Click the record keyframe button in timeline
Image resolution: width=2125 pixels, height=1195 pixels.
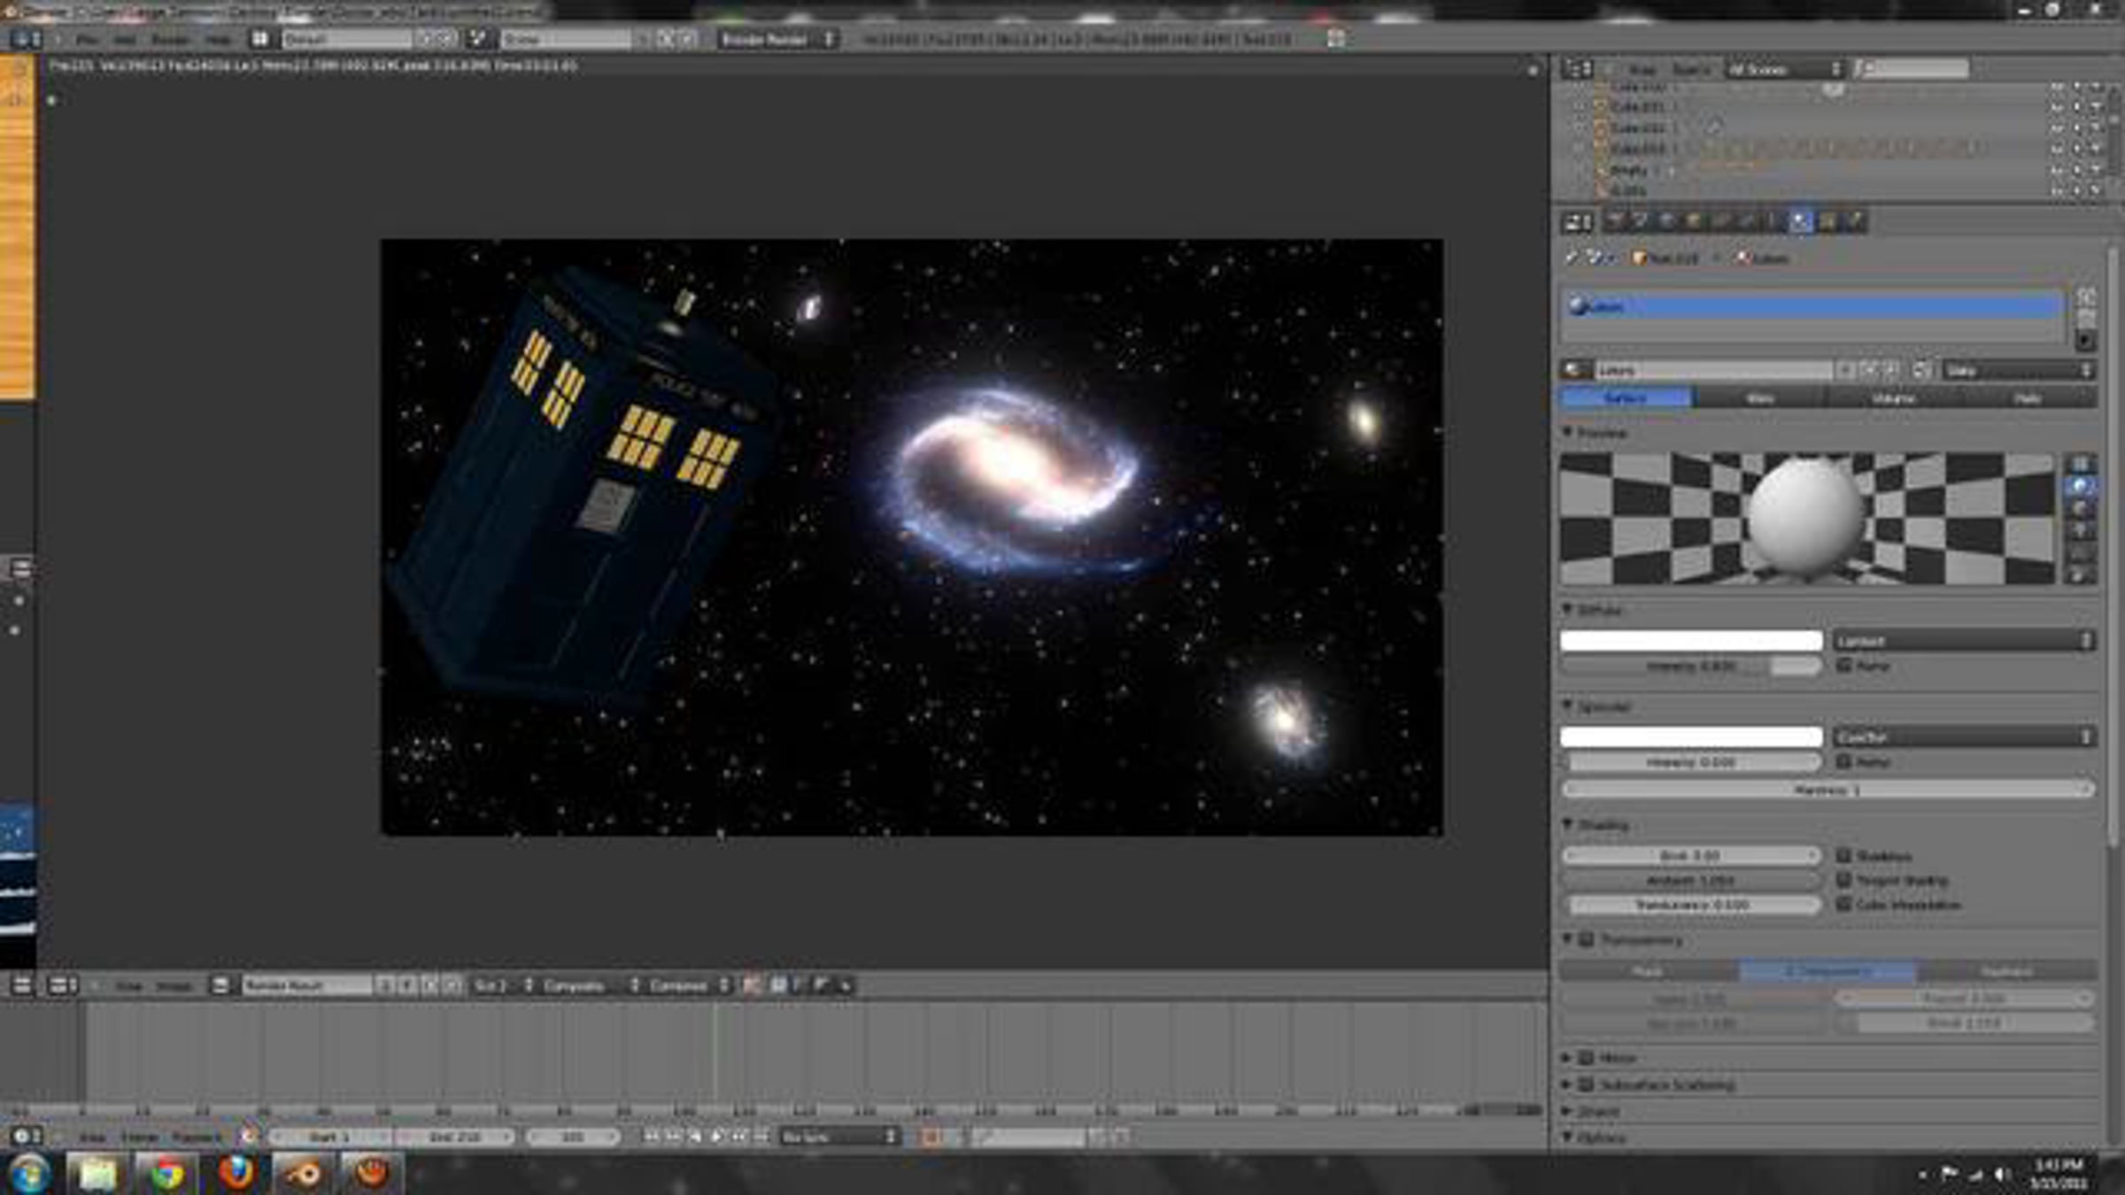pos(931,1137)
